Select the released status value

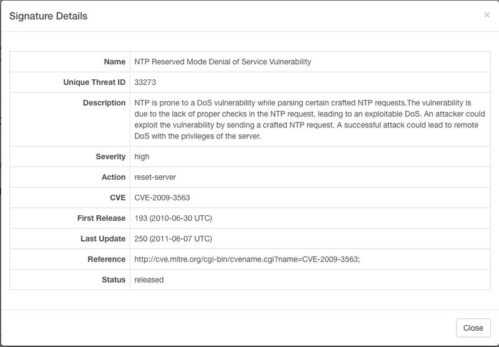point(149,280)
